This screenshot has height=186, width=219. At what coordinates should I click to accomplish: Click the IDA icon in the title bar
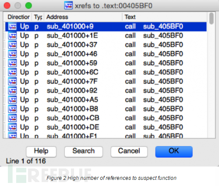68,5
